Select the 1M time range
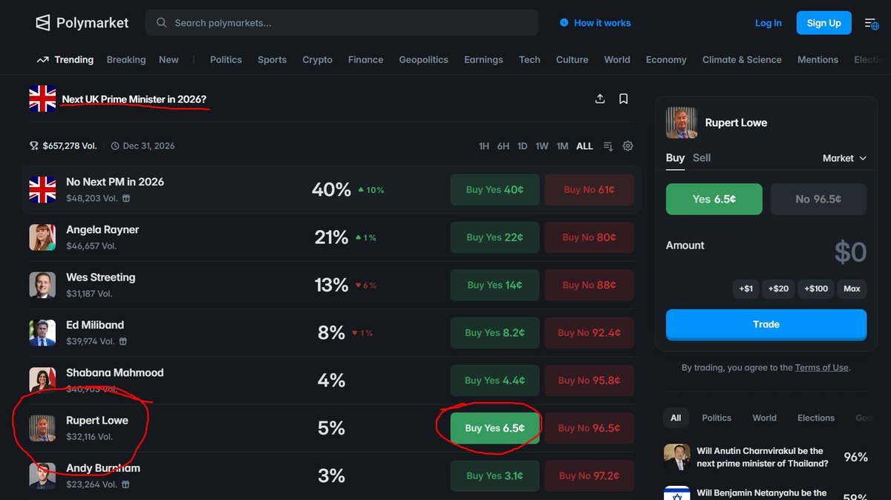The height and width of the screenshot is (500, 891). tap(562, 146)
